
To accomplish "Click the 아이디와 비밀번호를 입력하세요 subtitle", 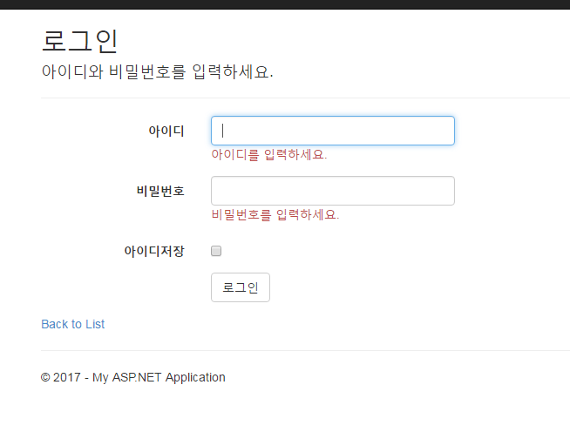I will 157,71.
